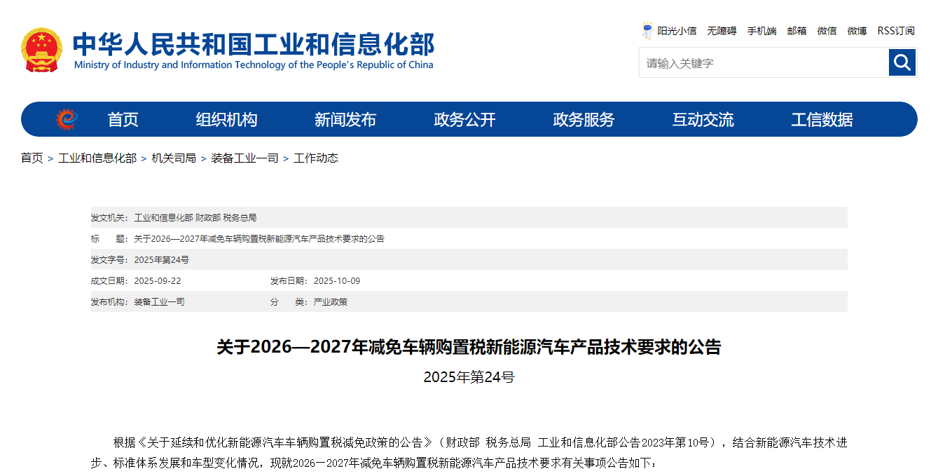Open the 首页 navigation menu item
Screen dimensions: 931x476
[x=123, y=120]
